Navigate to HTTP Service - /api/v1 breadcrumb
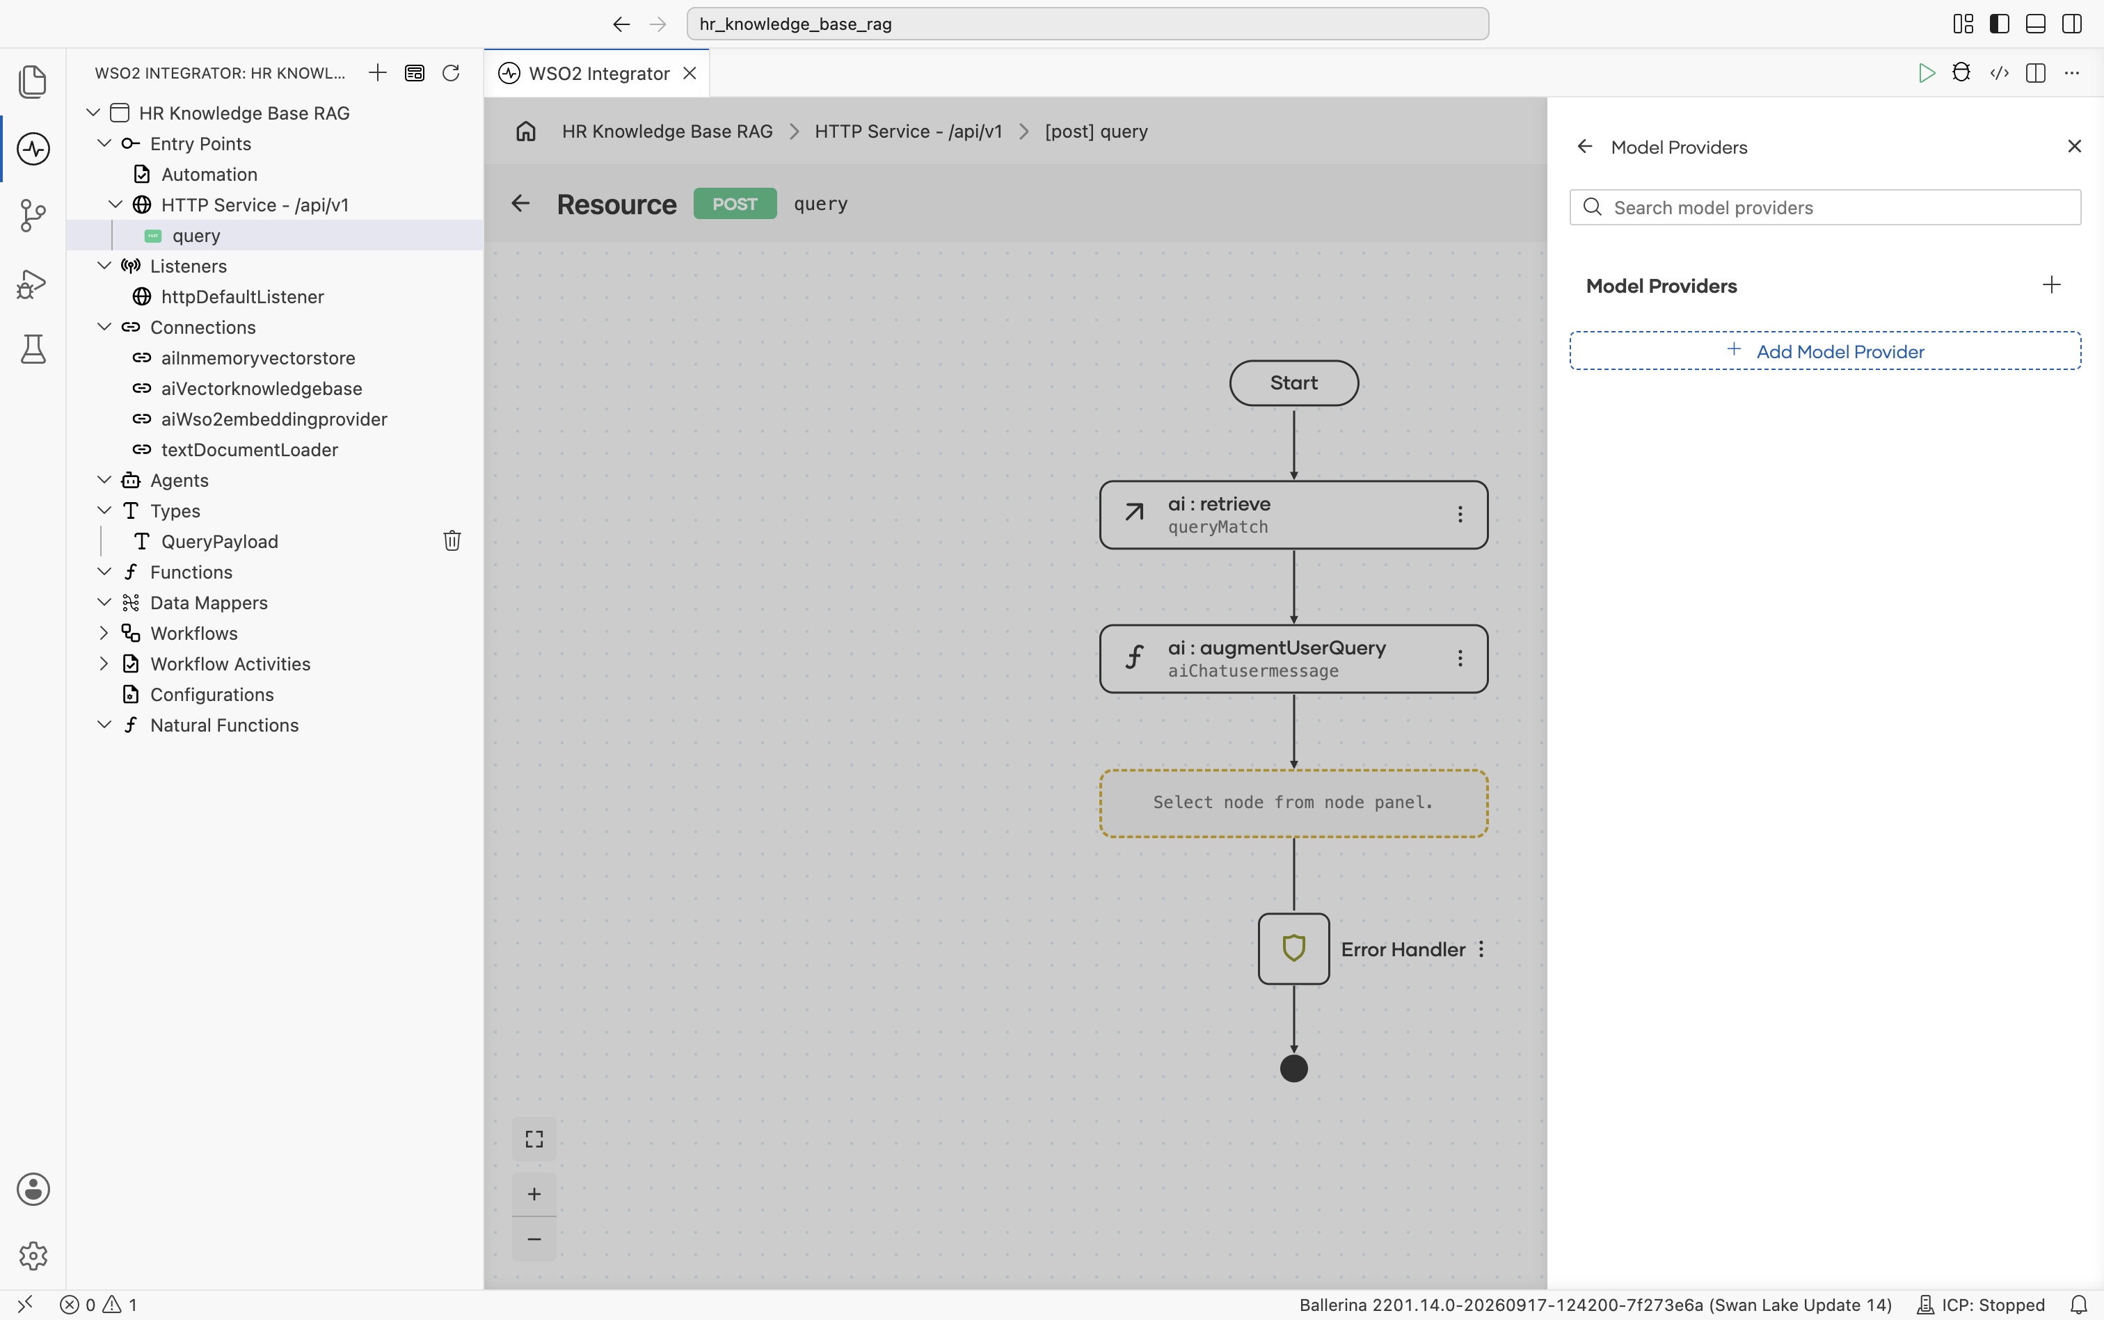This screenshot has width=2104, height=1320. click(x=909, y=131)
